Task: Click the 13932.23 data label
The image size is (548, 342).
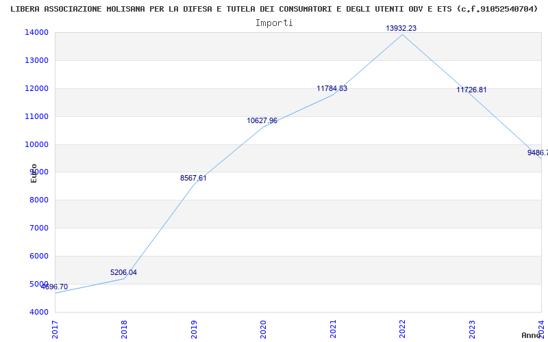Action: click(401, 28)
